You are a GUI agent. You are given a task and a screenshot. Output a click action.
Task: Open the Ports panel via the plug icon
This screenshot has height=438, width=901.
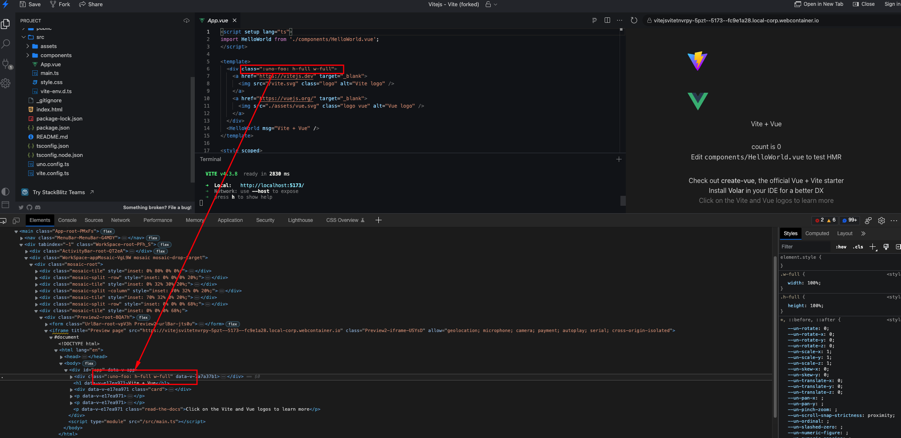click(x=6, y=63)
